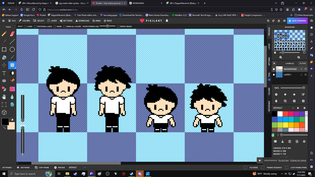Toggle visibility of Layer 1
This screenshot has width=315, height=177.
(274, 75)
